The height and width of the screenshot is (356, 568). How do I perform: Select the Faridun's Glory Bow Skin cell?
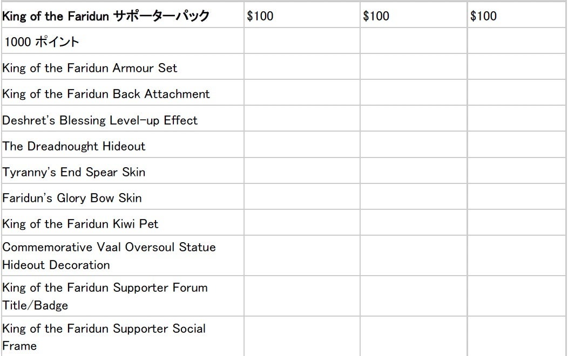(72, 198)
